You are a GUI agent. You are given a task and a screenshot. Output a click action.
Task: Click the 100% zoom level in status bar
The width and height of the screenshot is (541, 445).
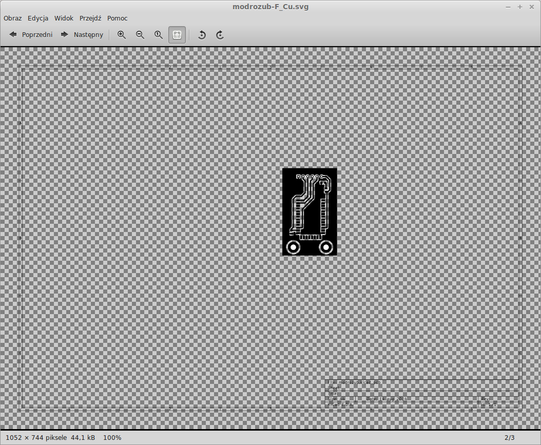point(112,437)
